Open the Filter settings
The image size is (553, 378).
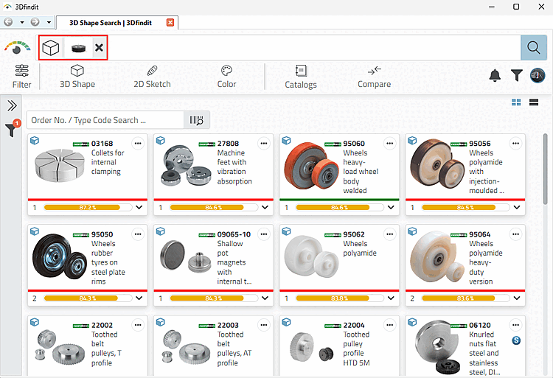tap(21, 77)
